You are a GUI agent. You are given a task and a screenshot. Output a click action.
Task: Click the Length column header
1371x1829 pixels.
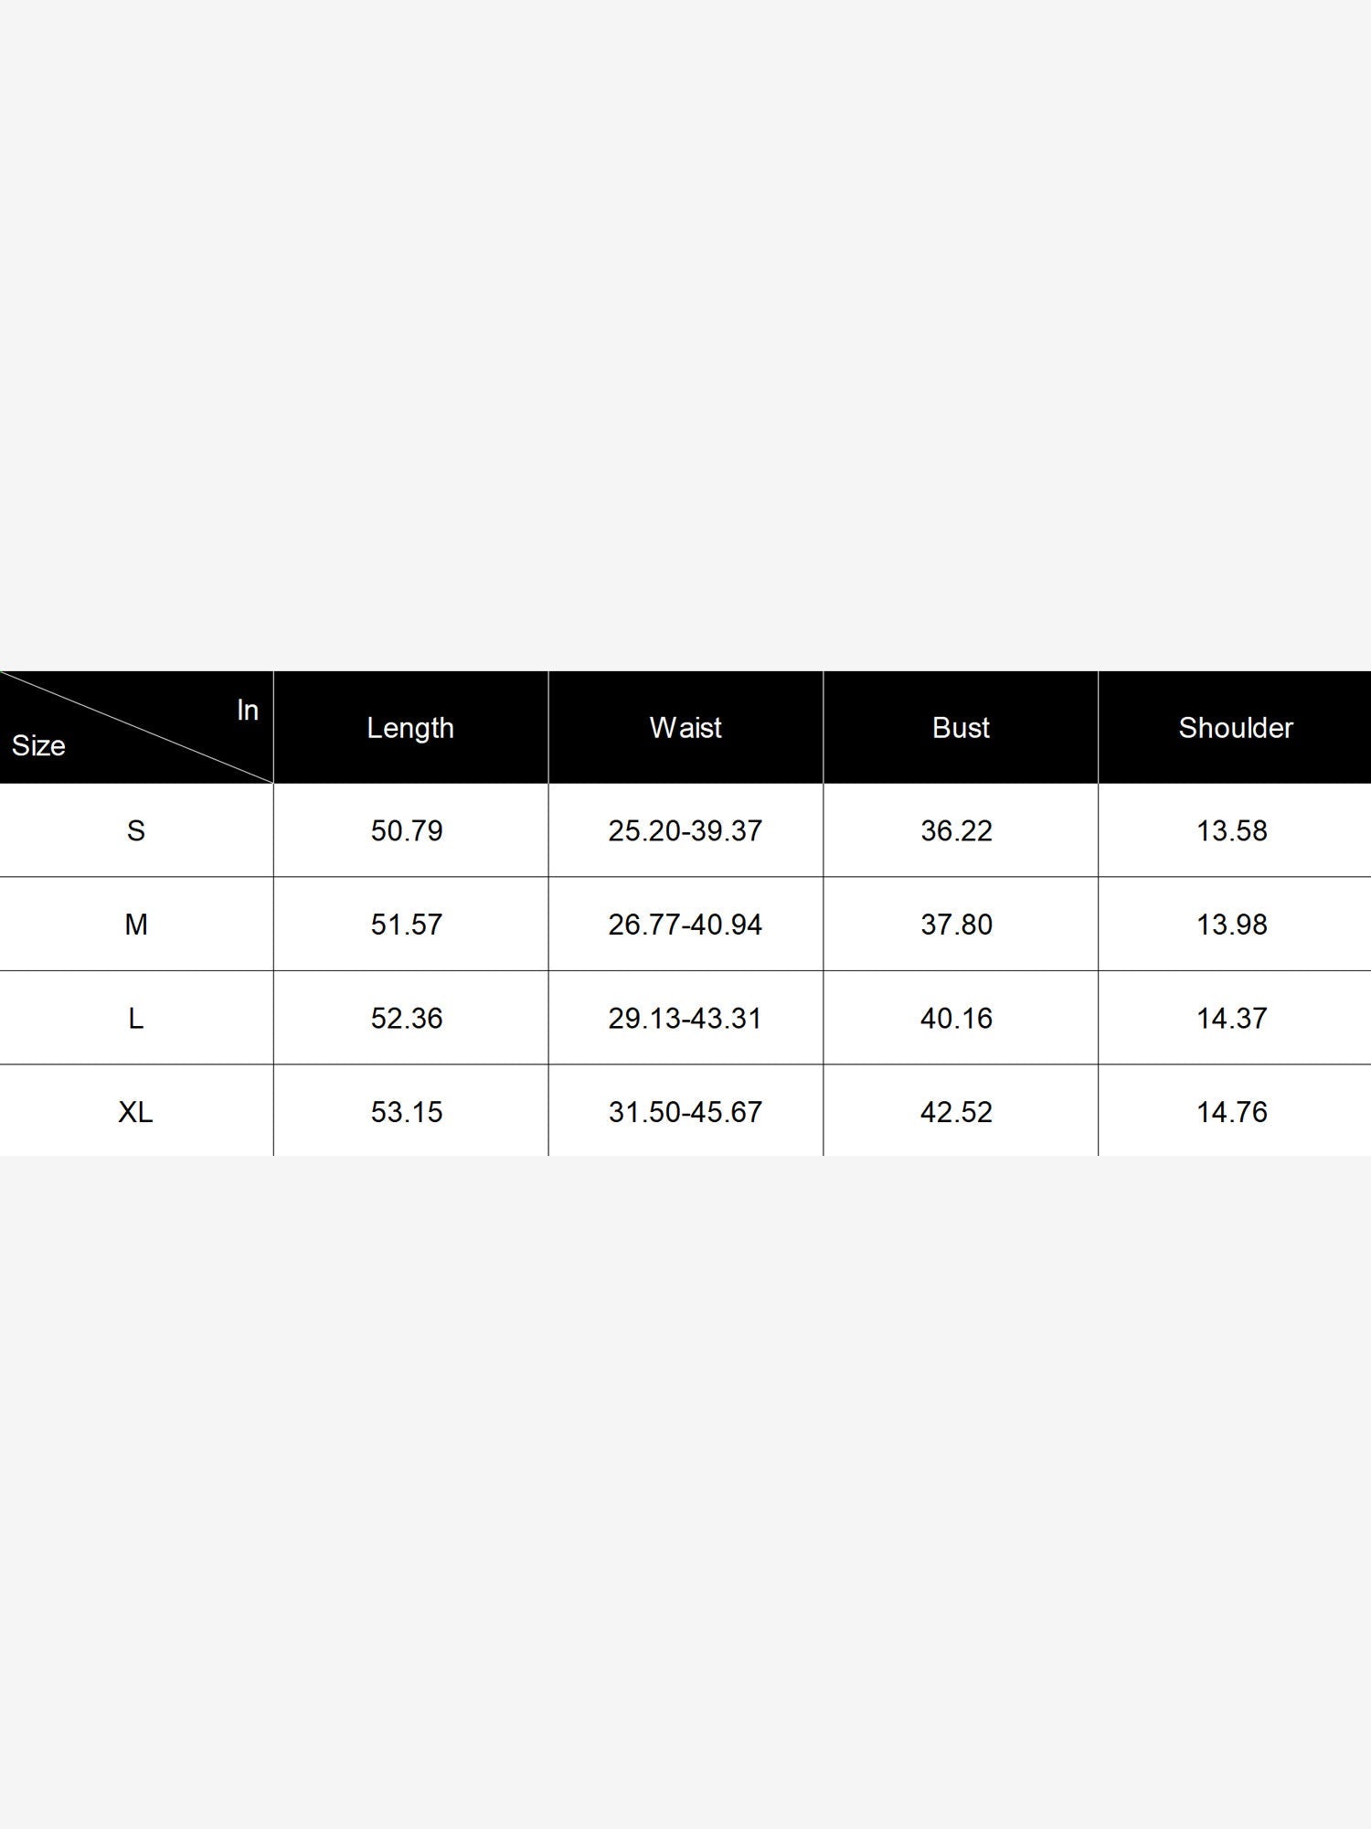410,728
